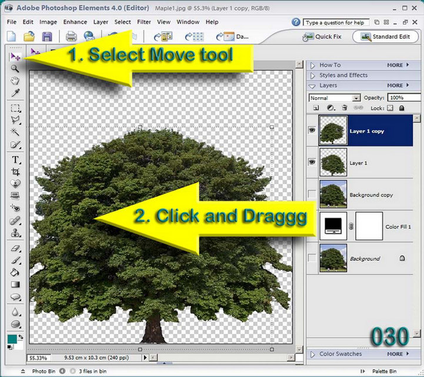The width and height of the screenshot is (424, 377).
Task: Select the Zoom magnifier tool
Action: point(15,69)
